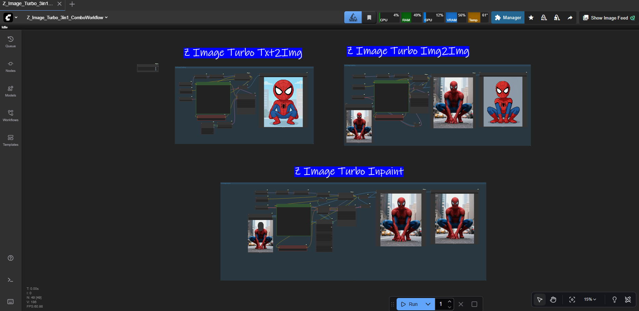Click the "Z Image Turbo Txt2Img" title
The height and width of the screenshot is (311, 639).
coord(243,53)
